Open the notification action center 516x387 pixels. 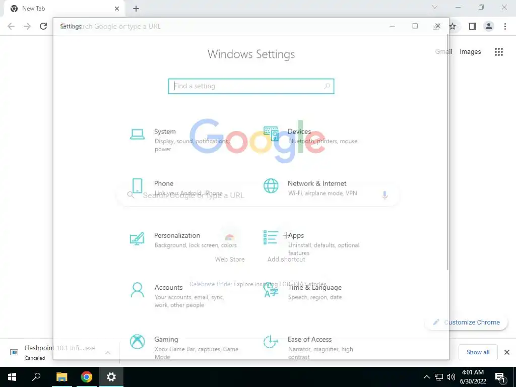(500, 377)
